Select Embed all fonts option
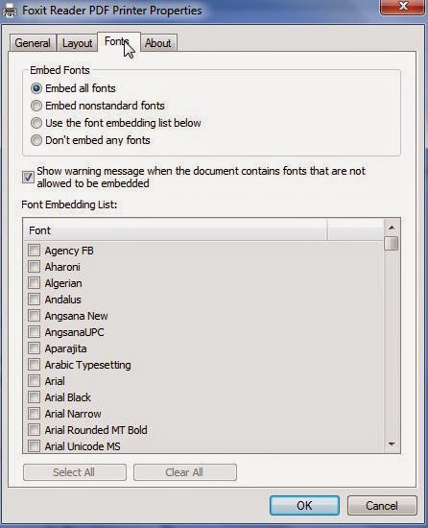Viewport: 428px width, 528px height. 36,88
